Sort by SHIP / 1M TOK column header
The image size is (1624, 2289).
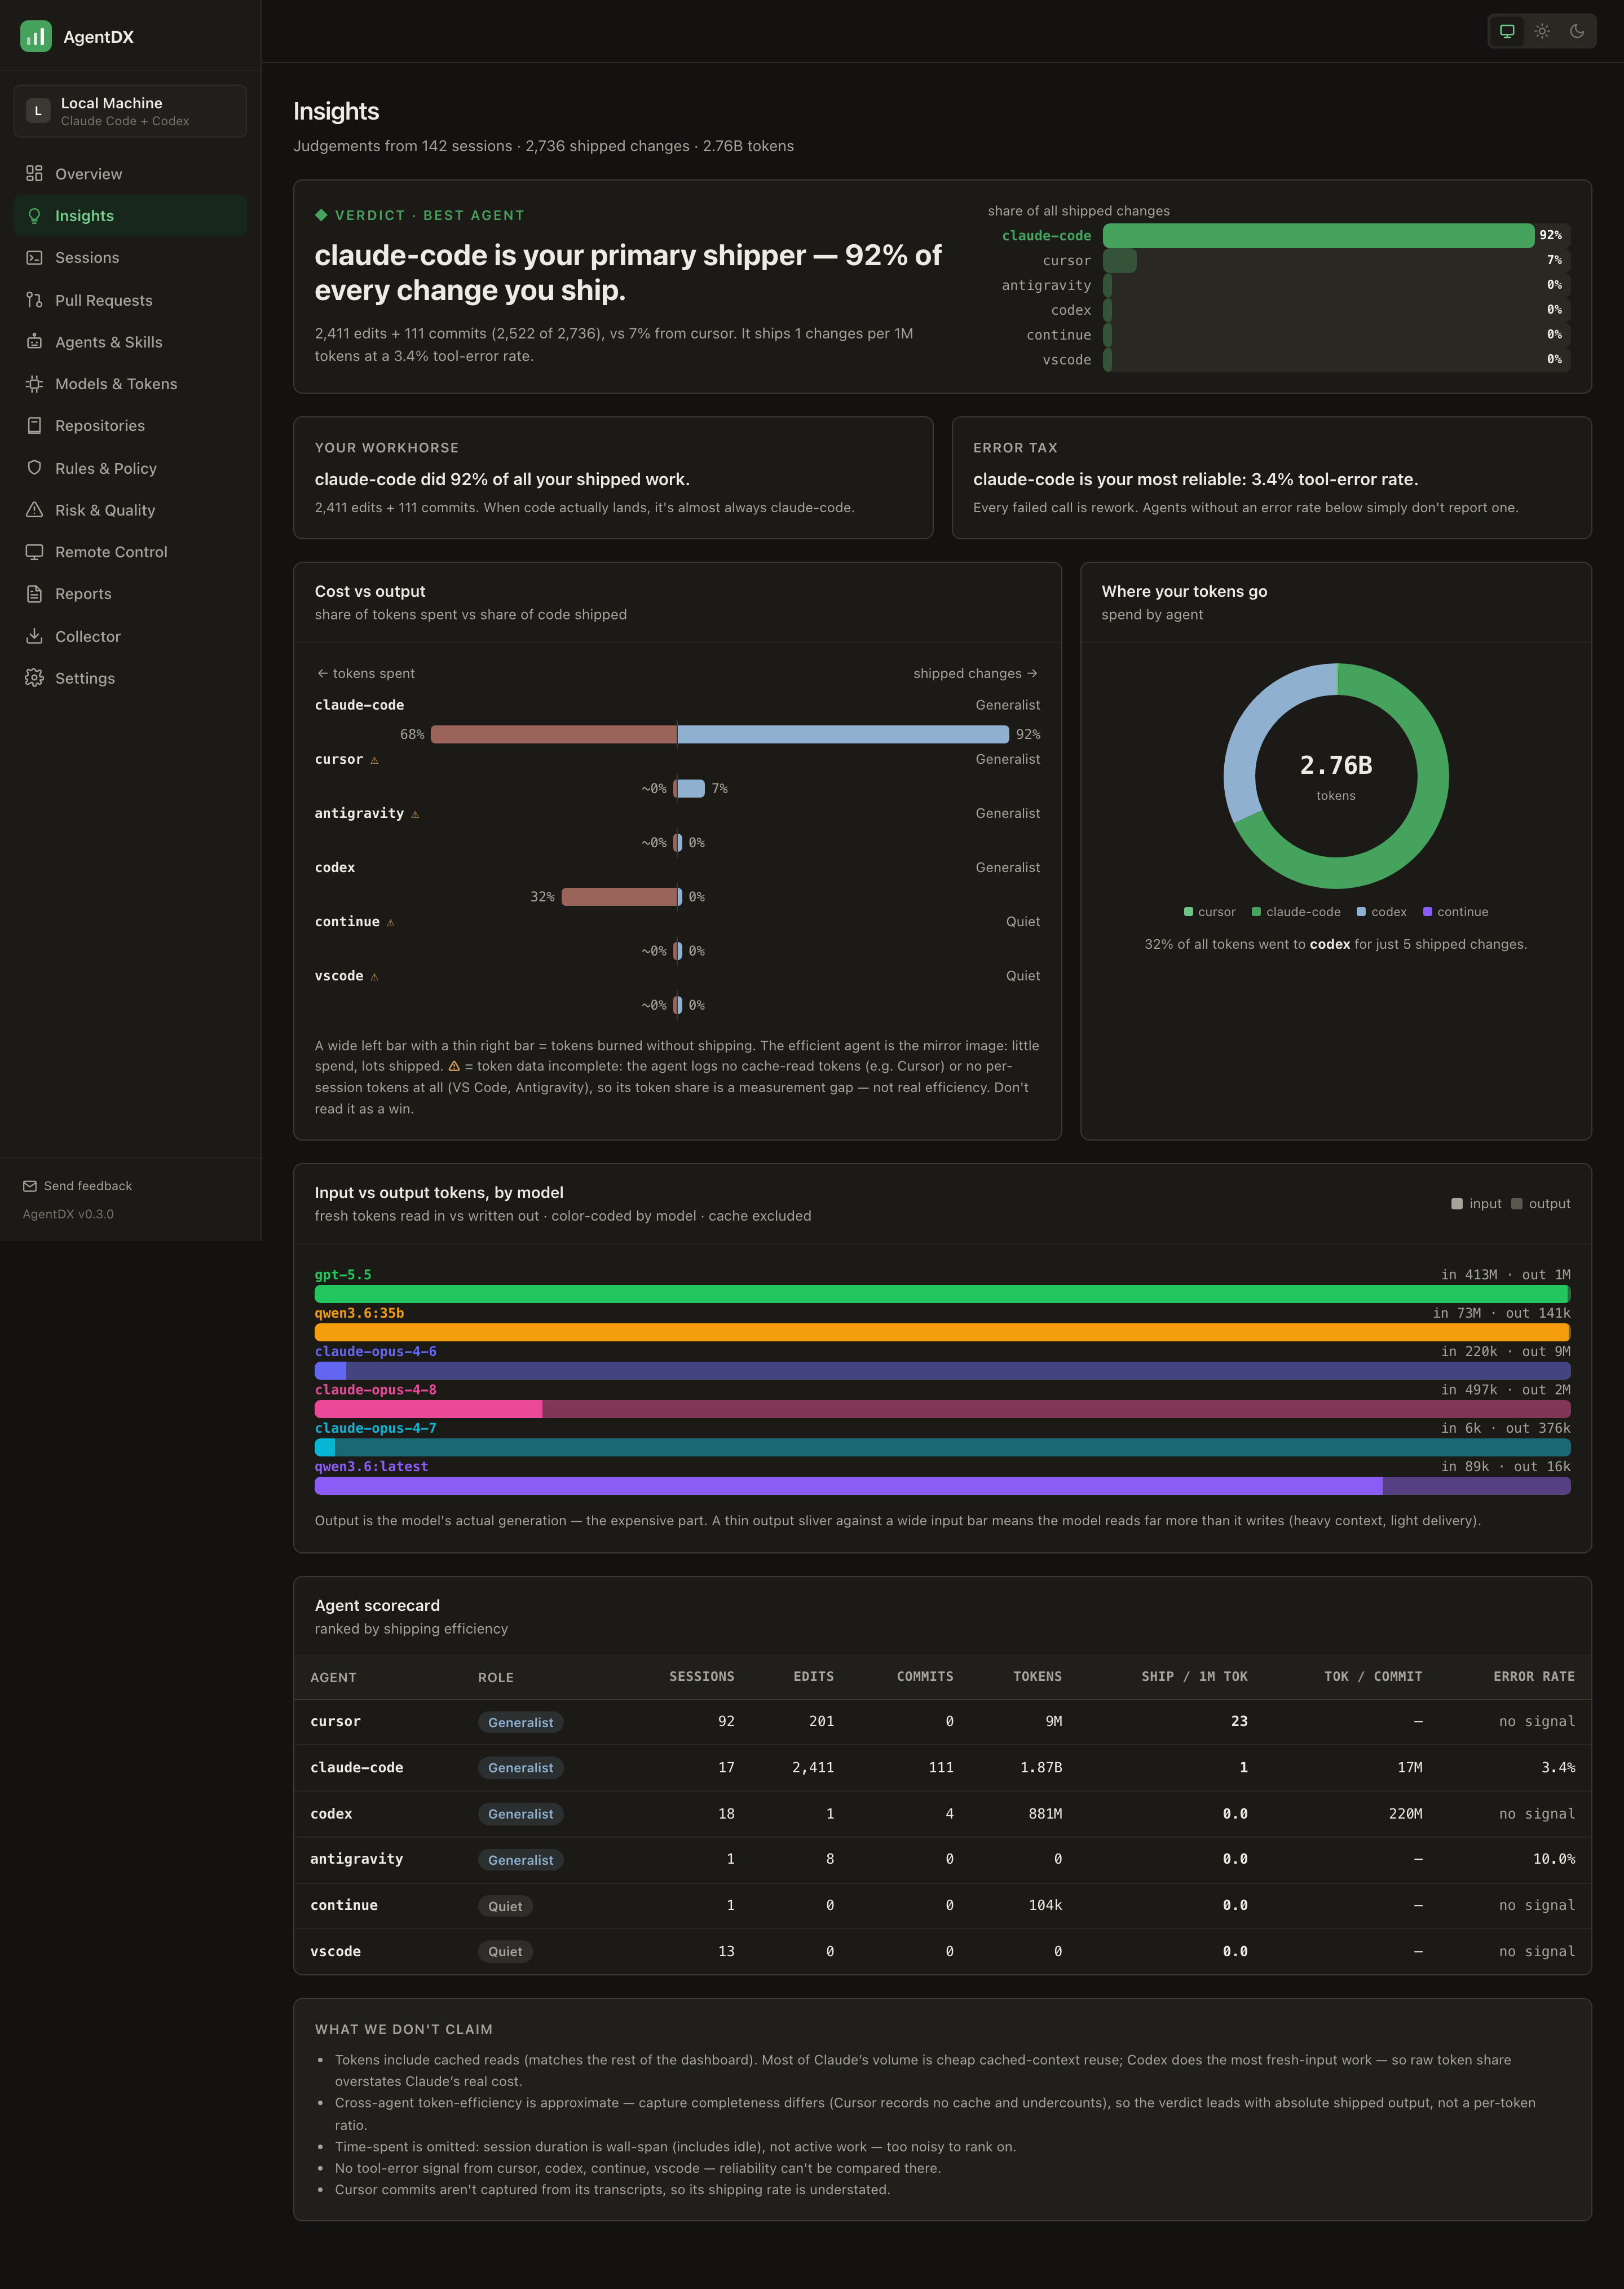pyautogui.click(x=1194, y=1677)
